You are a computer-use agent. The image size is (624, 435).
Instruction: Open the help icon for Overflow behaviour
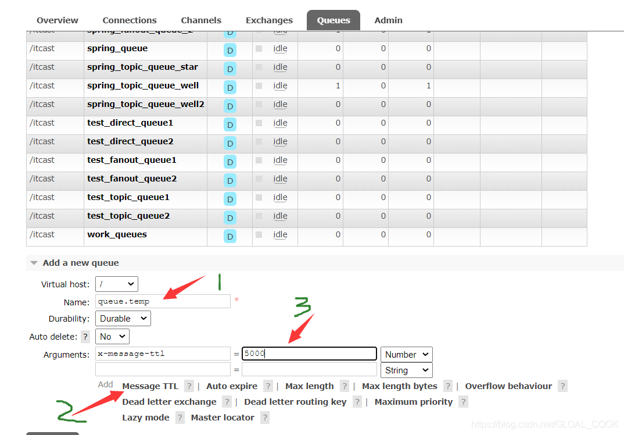coord(562,386)
